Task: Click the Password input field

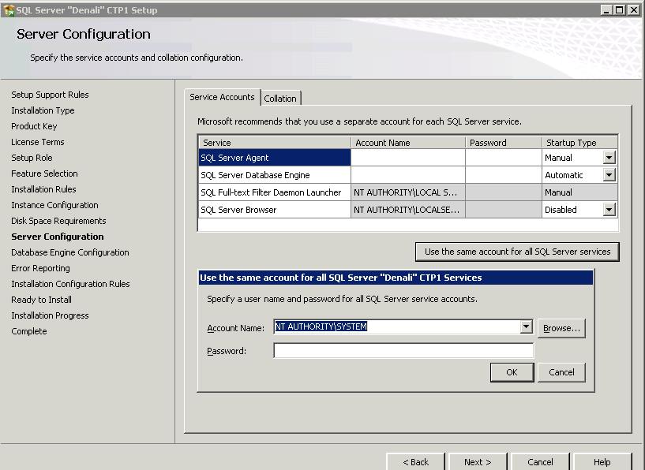Action: click(x=403, y=351)
